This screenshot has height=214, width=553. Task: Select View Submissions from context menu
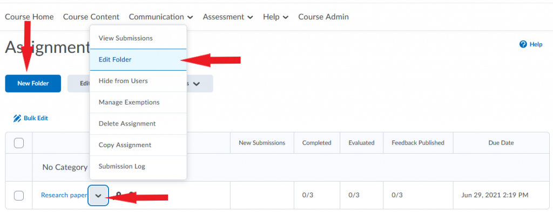pyautogui.click(x=138, y=38)
